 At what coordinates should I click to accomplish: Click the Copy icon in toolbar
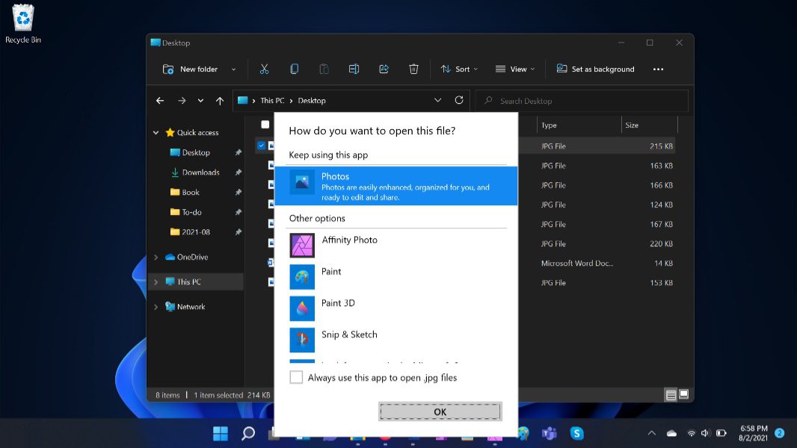tap(295, 69)
